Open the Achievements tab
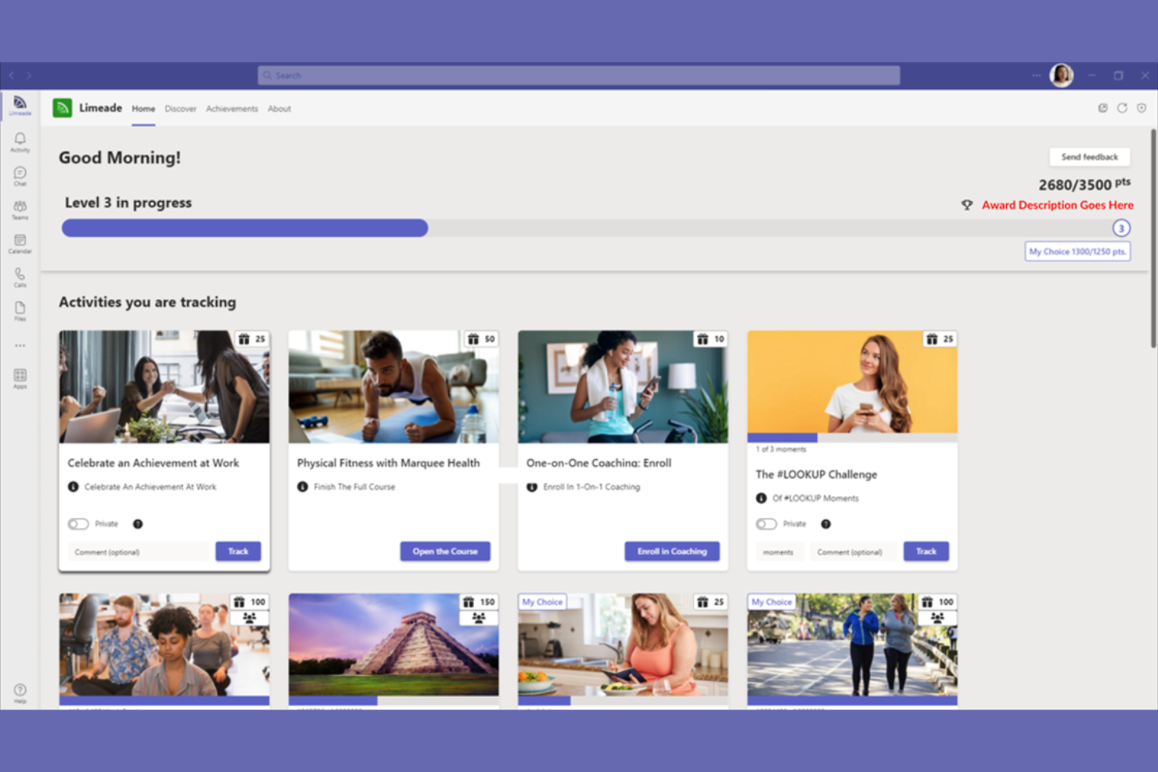This screenshot has width=1158, height=772. coord(232,109)
